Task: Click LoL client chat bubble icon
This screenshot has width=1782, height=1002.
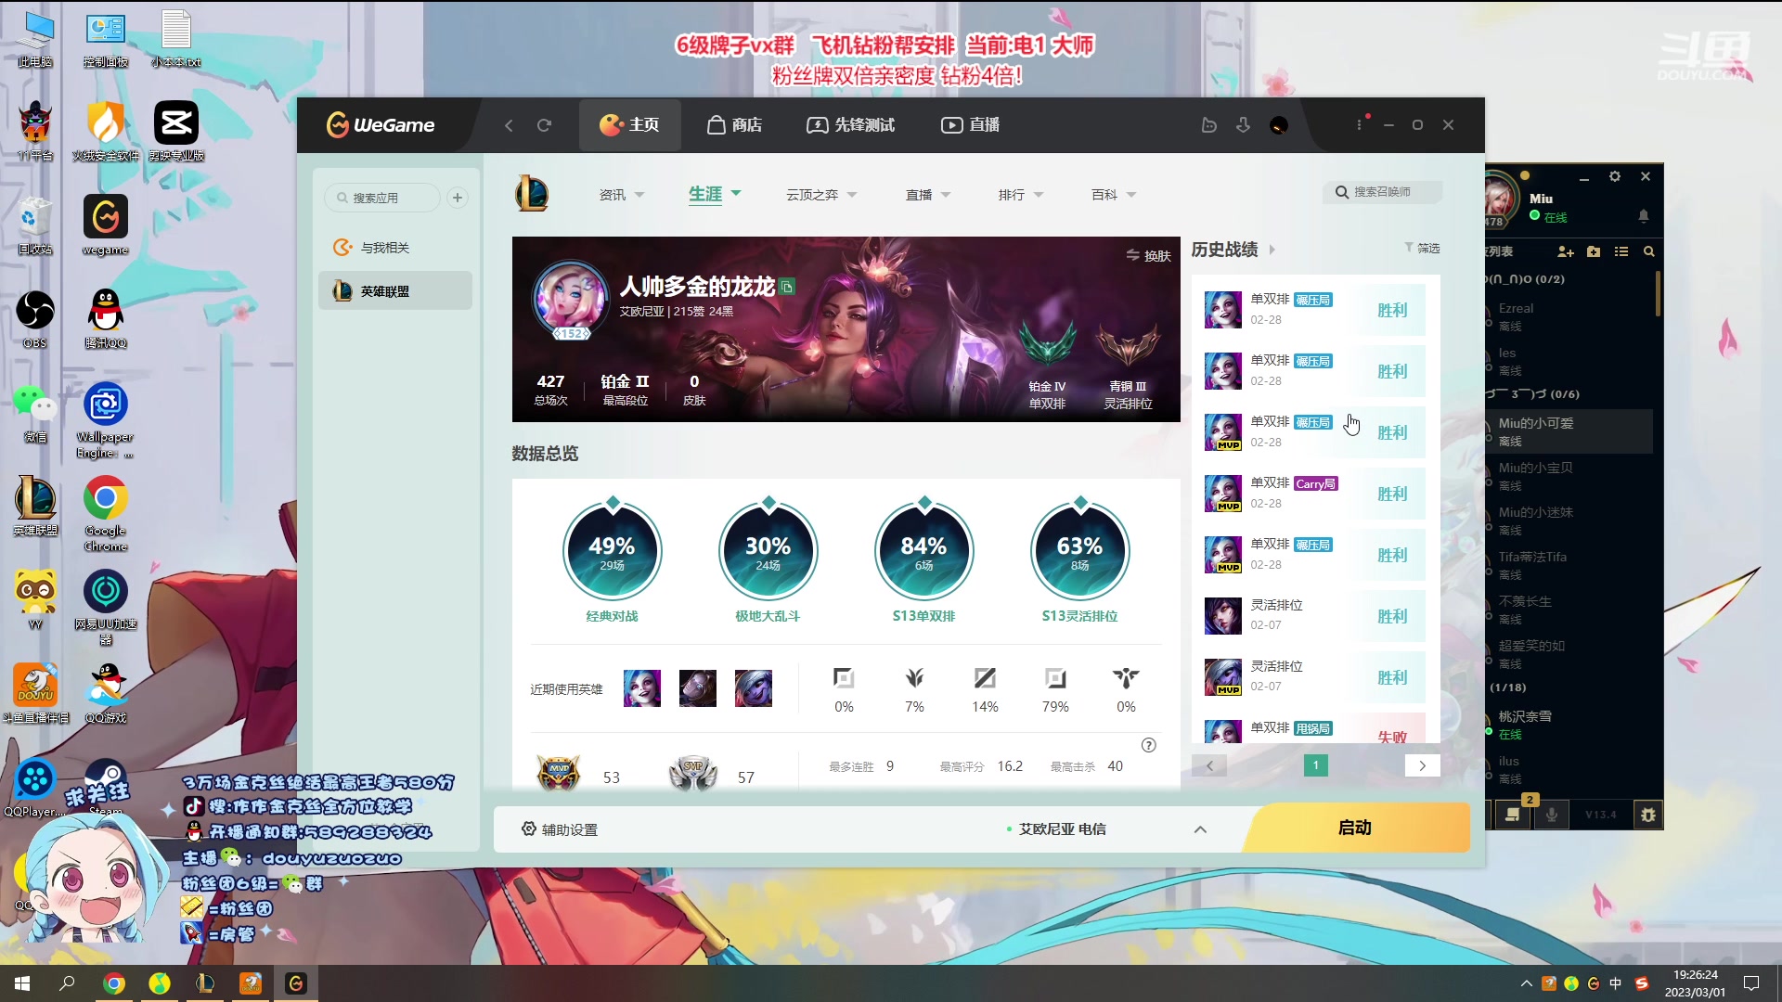Action: click(x=1513, y=815)
